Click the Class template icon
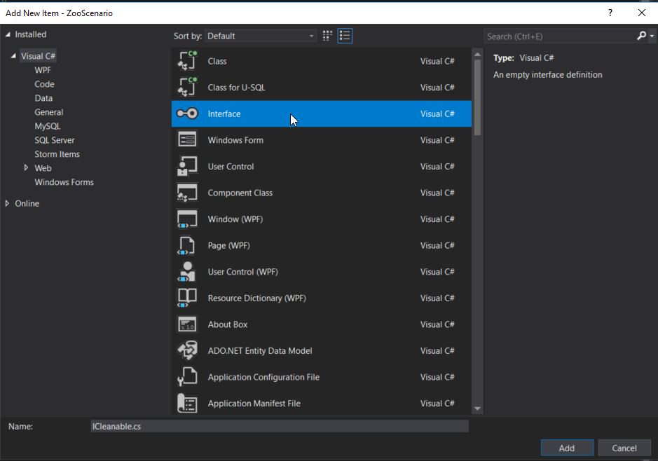Viewport: 658px width, 461px height. click(187, 61)
